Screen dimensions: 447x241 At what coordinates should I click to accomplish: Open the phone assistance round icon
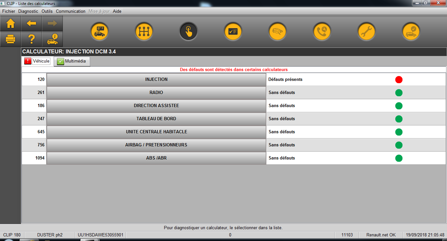[x=322, y=32]
